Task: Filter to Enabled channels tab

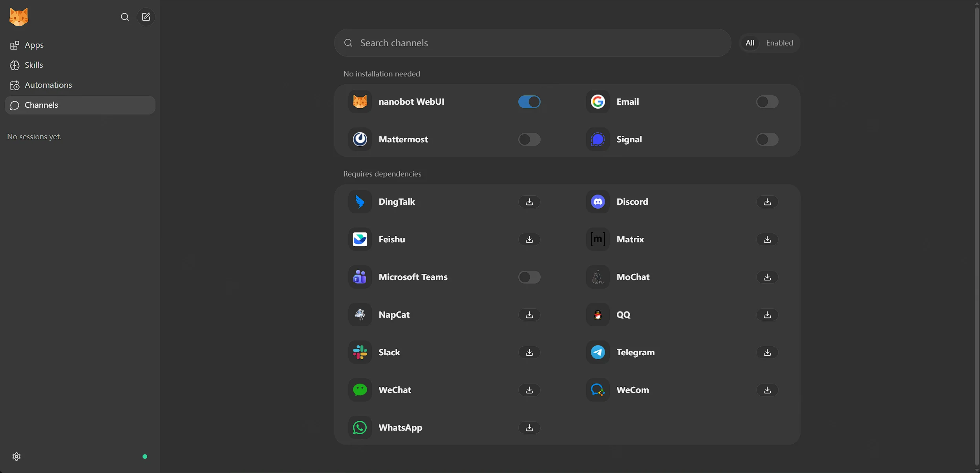Action: pos(779,43)
